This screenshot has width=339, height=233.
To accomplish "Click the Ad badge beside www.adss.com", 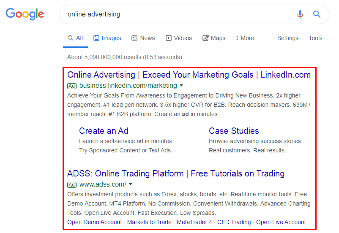I will [72, 185].
